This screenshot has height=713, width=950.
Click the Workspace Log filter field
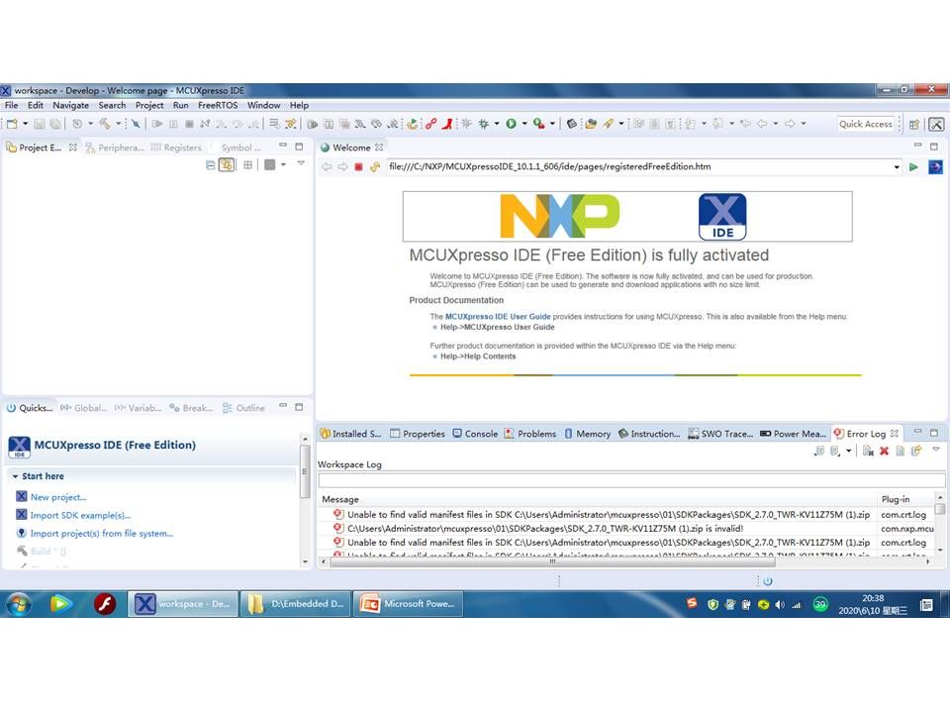631,481
